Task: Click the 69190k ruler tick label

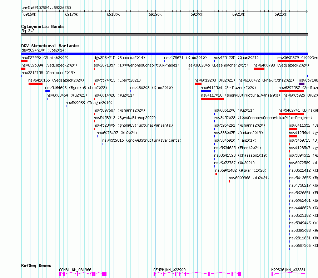Action: (155, 14)
